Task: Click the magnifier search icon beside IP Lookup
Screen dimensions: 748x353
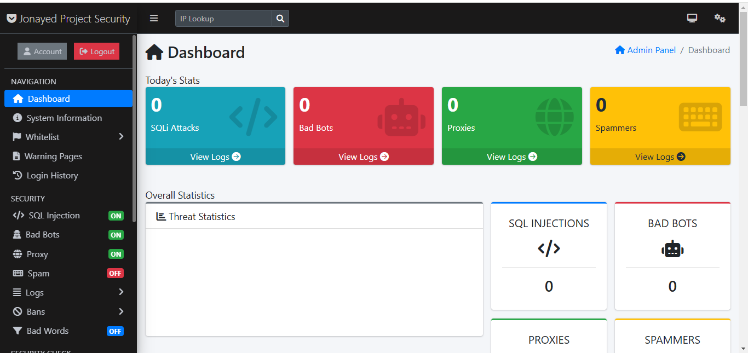Action: pyautogui.click(x=280, y=19)
